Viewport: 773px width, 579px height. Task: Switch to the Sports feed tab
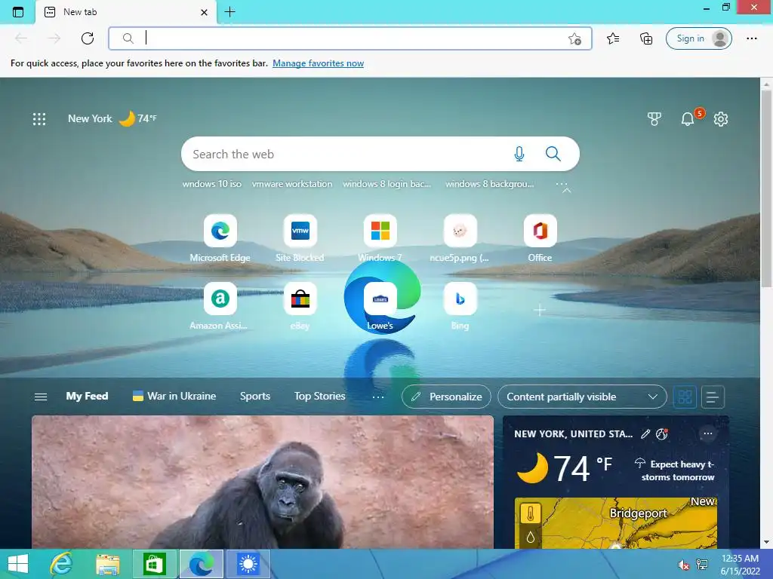(x=255, y=397)
